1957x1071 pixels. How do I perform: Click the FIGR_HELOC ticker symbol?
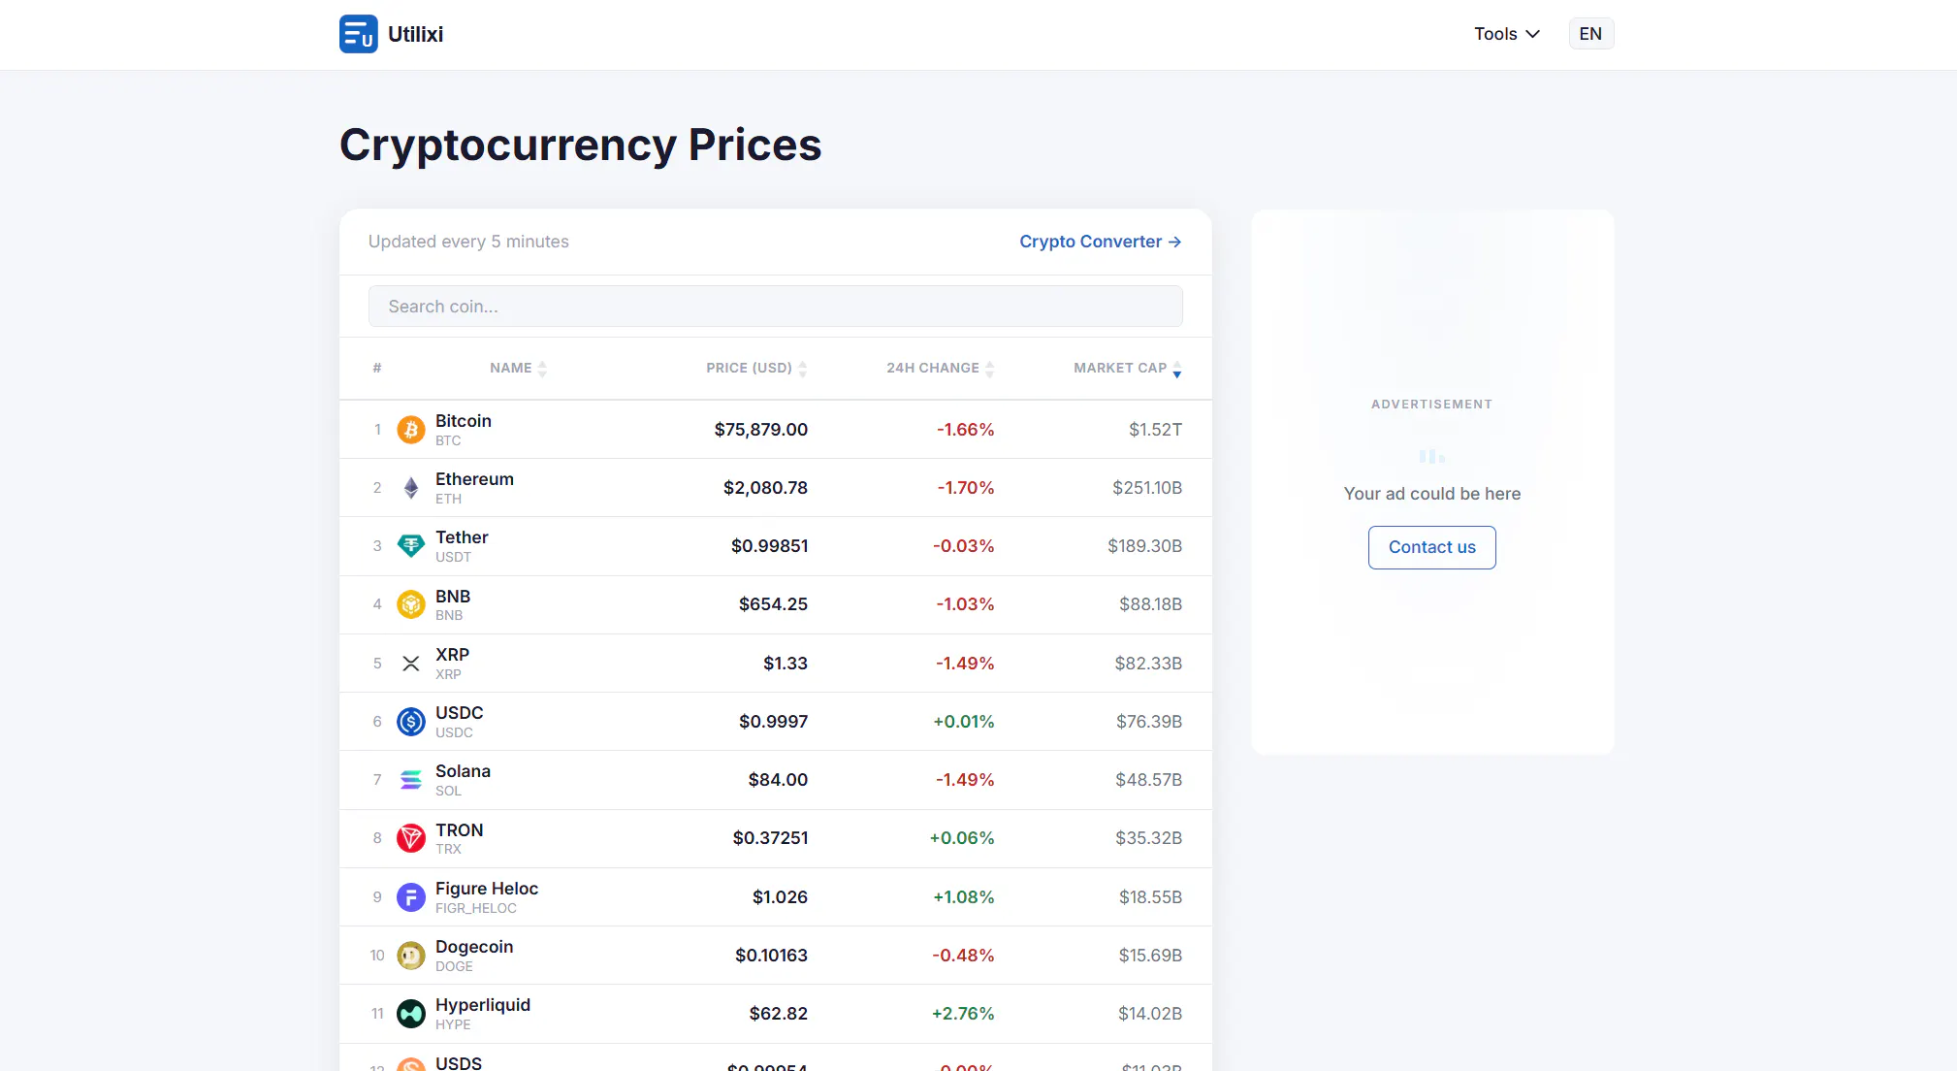click(476, 909)
